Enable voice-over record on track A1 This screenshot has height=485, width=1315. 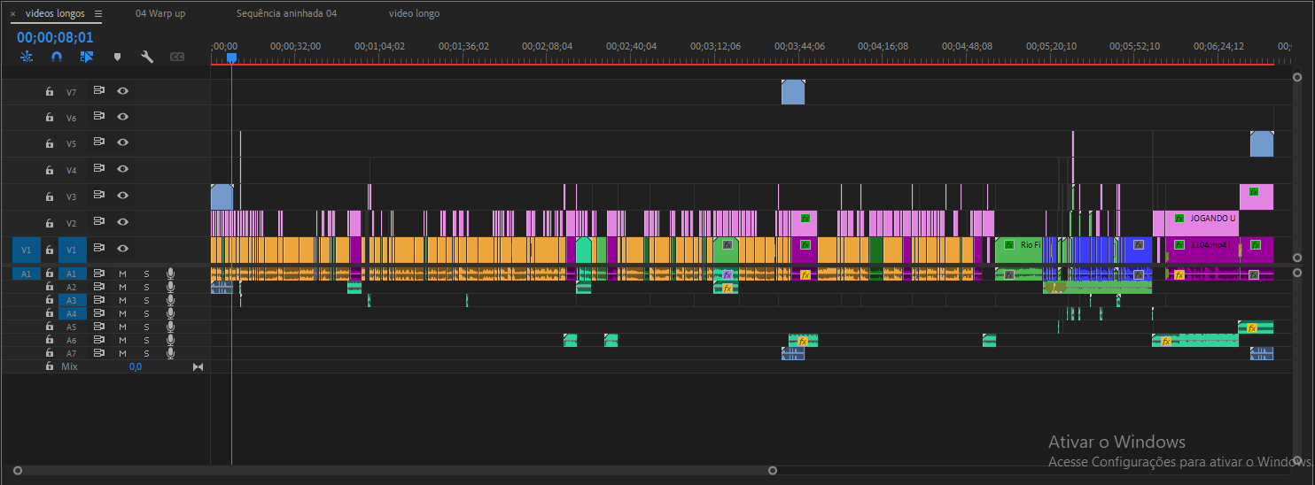click(x=170, y=273)
